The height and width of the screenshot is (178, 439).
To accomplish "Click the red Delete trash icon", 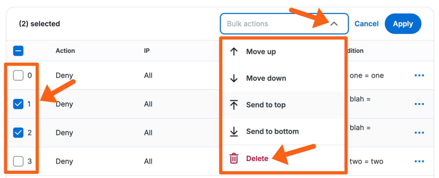I will point(234,158).
